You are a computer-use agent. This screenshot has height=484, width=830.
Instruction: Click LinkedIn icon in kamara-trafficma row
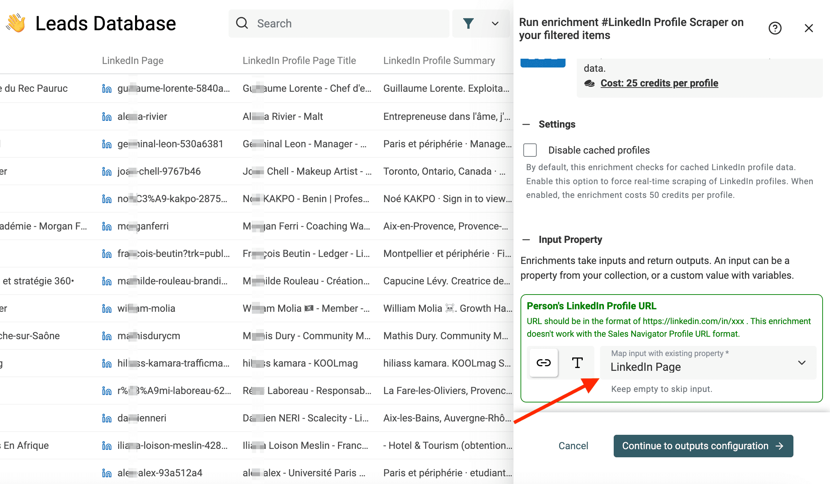click(107, 363)
